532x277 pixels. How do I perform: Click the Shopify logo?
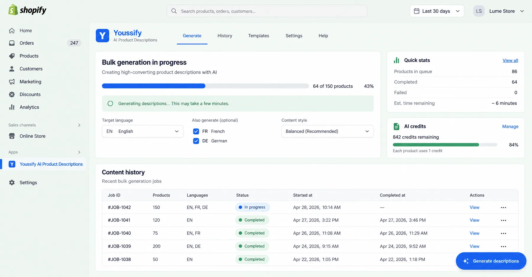click(27, 10)
